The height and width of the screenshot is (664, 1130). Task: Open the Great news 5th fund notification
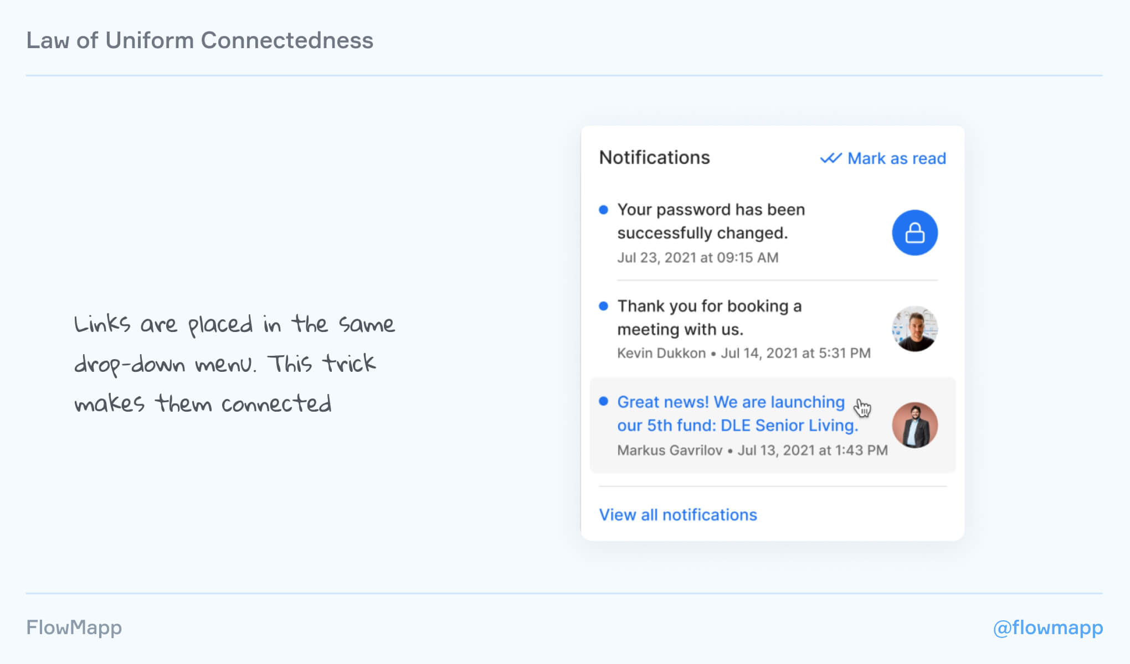pos(737,413)
